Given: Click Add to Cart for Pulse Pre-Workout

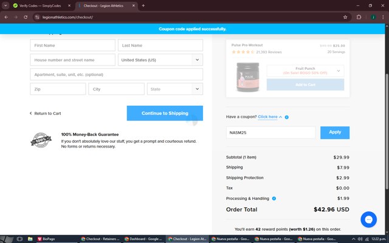Looking at the screenshot, I should pos(305,84).
